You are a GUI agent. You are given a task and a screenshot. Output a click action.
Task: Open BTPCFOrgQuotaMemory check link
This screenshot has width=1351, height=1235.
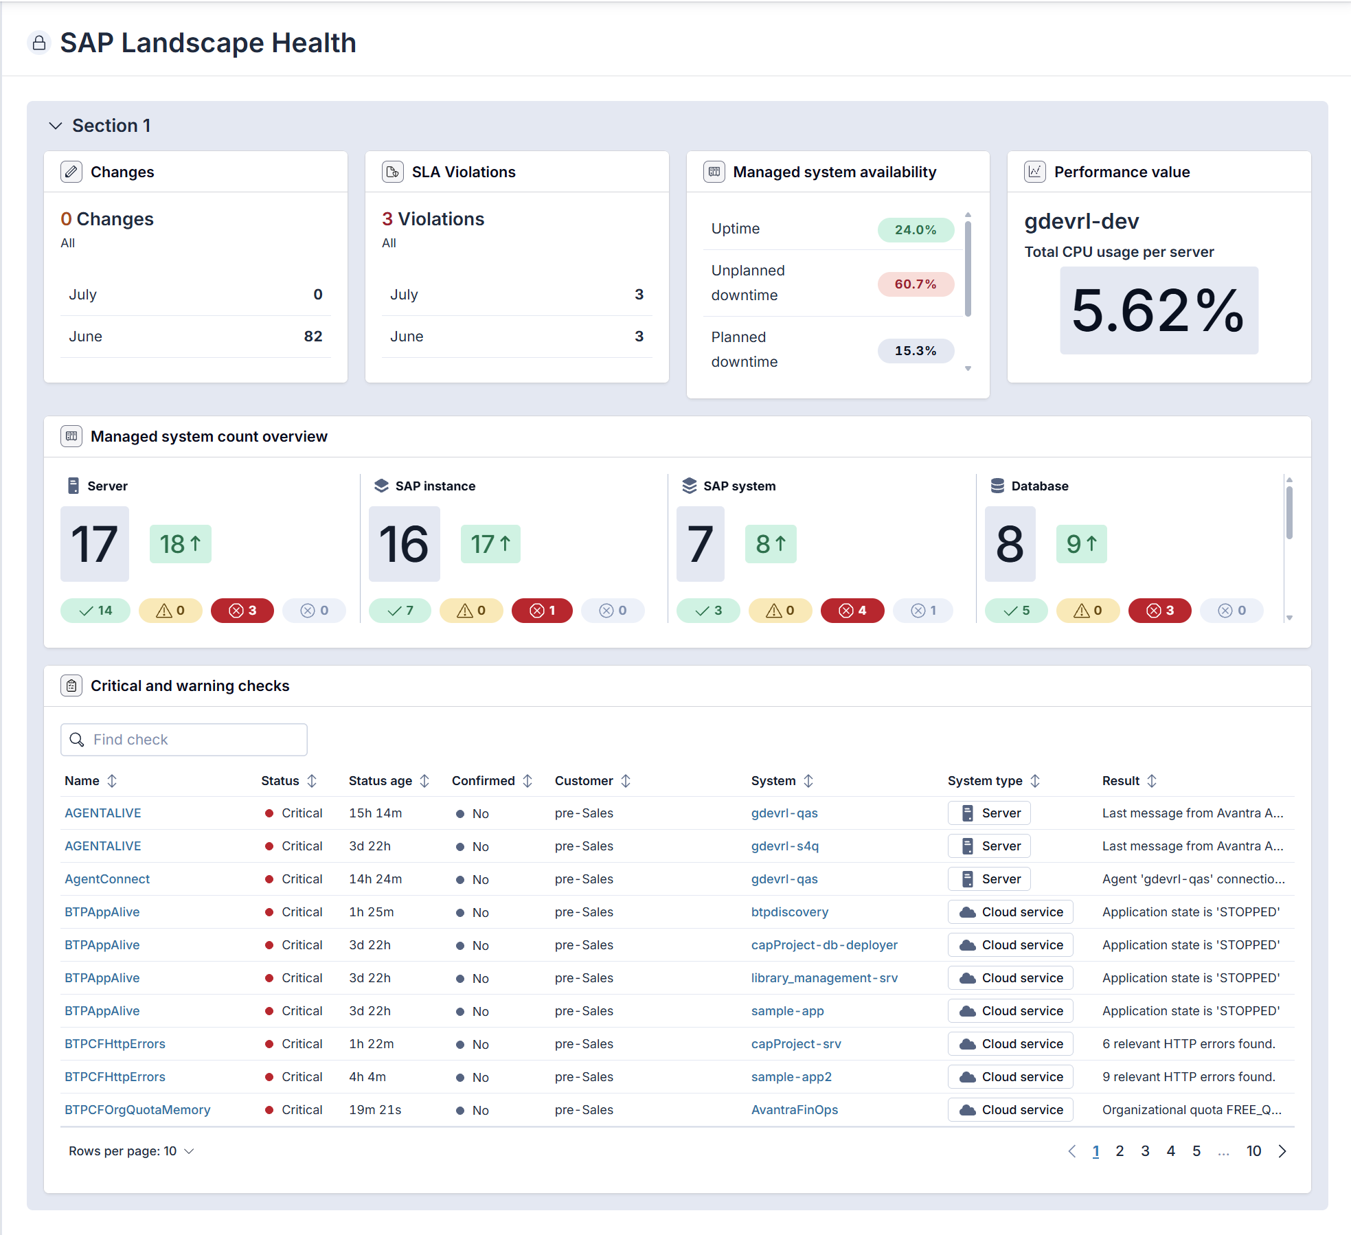point(137,1110)
